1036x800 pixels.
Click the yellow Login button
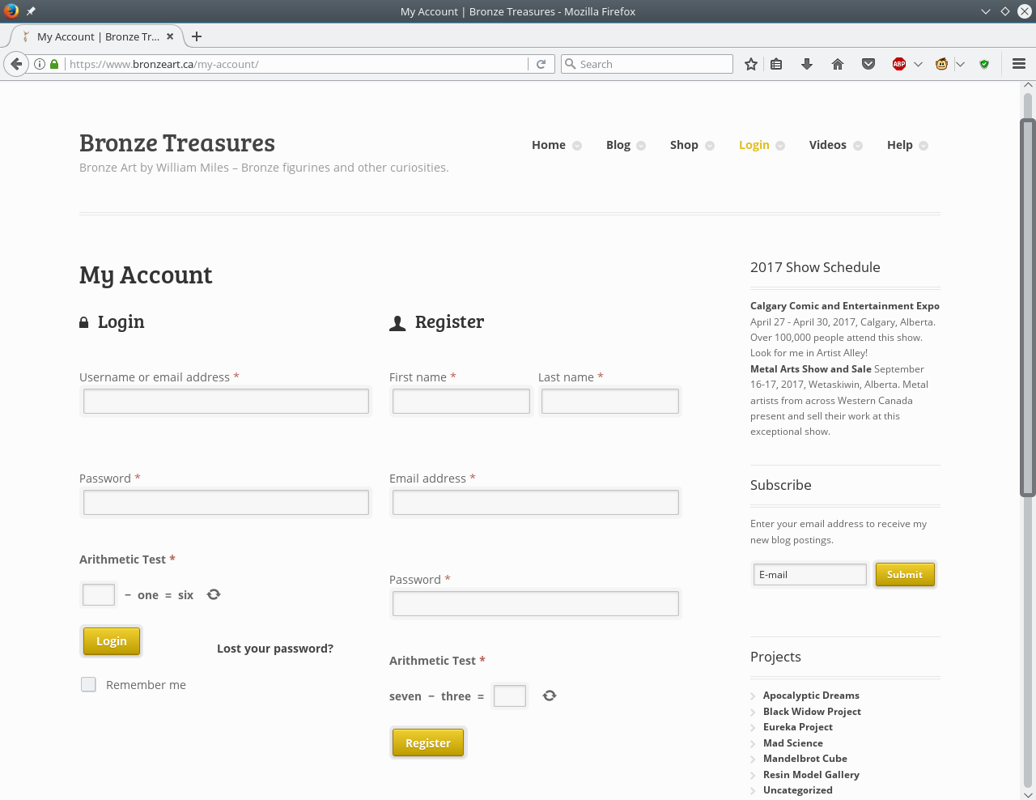coord(112,641)
